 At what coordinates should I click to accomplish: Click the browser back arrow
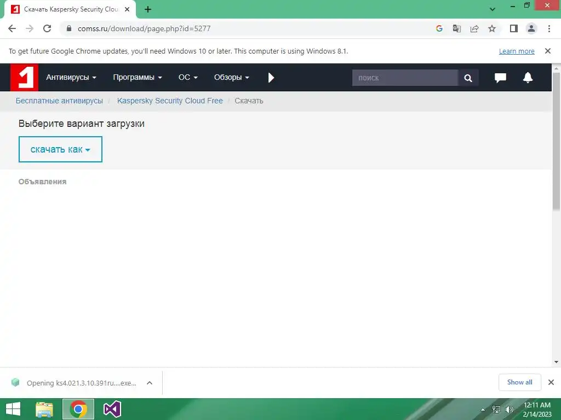click(x=12, y=28)
